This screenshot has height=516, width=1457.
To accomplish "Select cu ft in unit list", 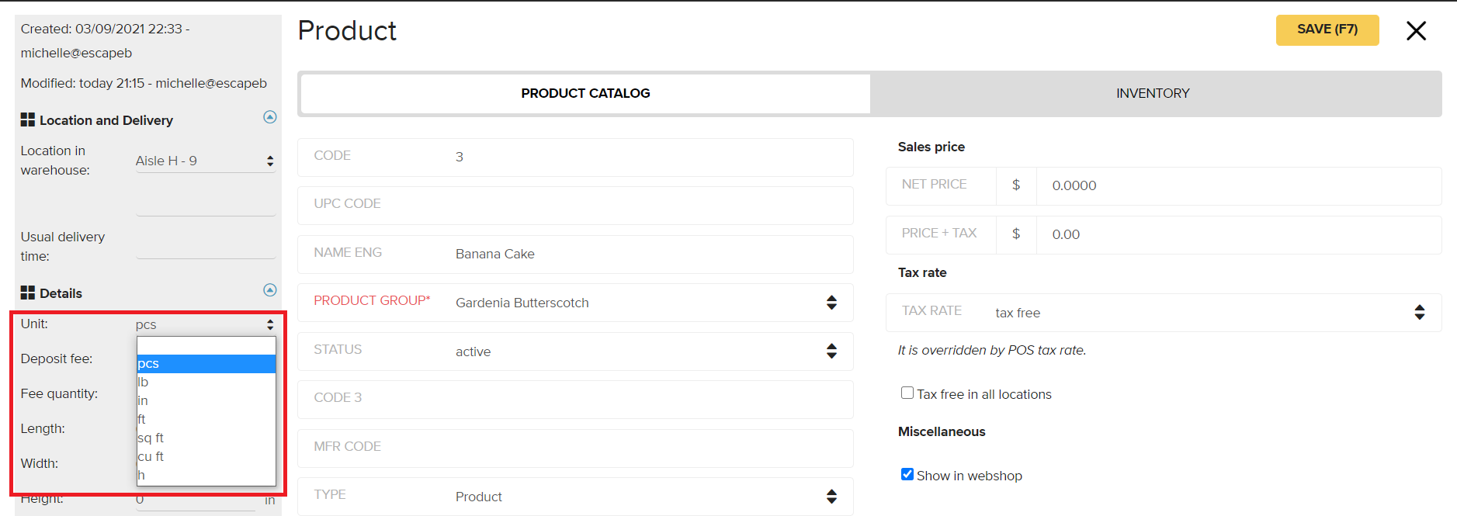I will 206,456.
